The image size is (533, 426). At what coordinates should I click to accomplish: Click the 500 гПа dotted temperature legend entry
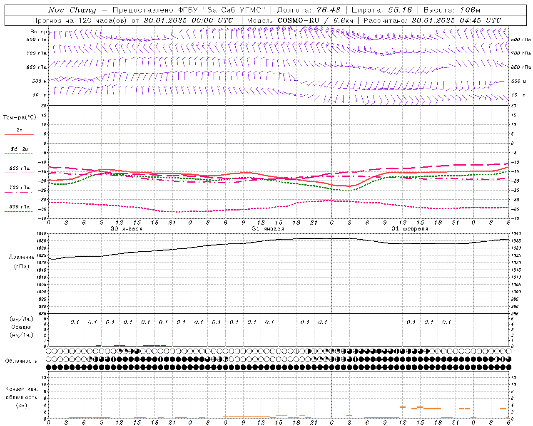[19, 207]
